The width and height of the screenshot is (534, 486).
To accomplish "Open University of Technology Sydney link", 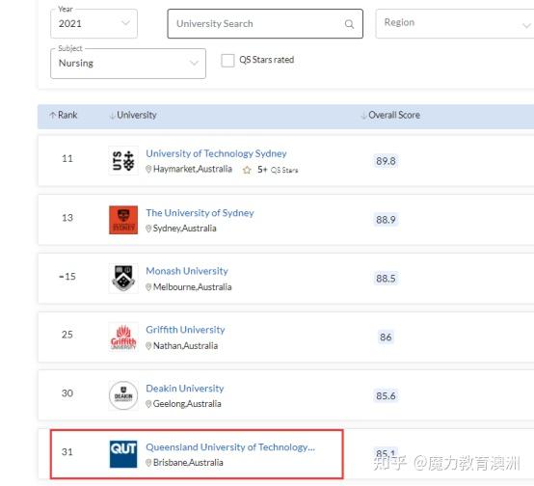I will click(216, 153).
